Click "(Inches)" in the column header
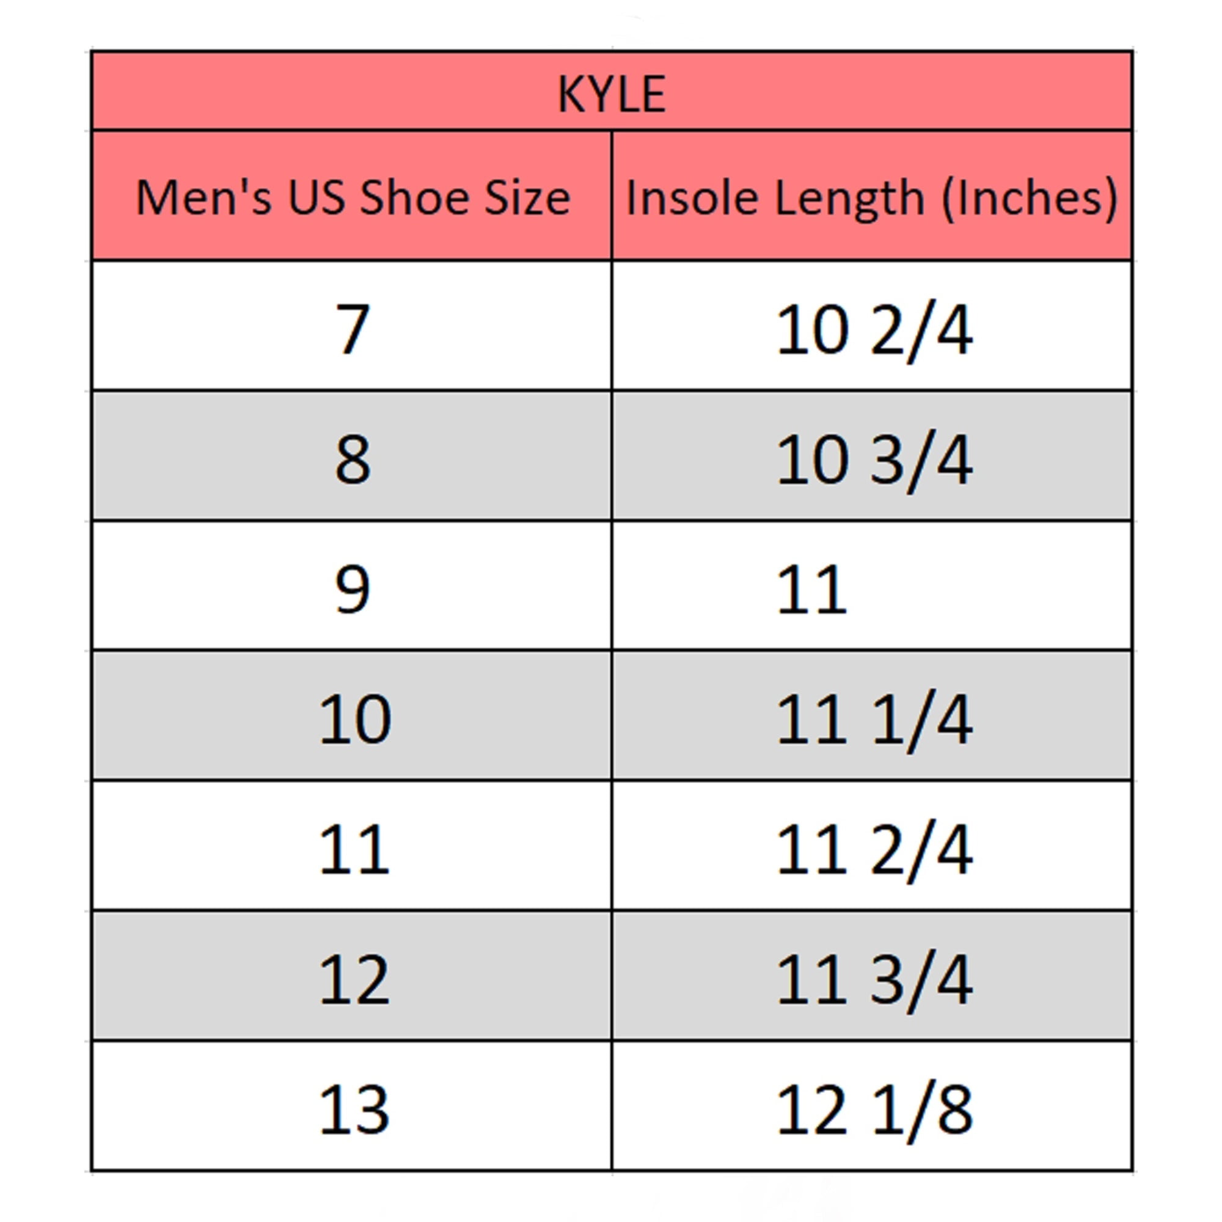 click(1029, 198)
